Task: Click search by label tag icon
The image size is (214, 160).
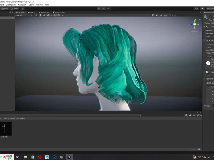Action: (x=190, y=115)
